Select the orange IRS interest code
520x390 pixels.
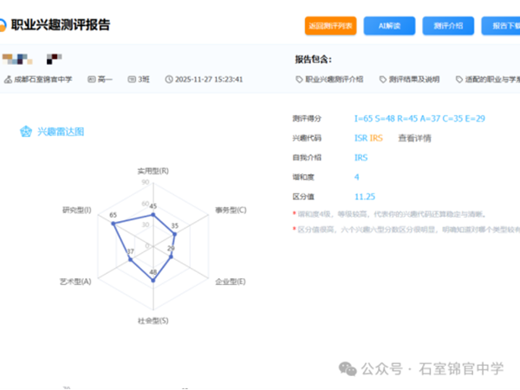click(376, 138)
